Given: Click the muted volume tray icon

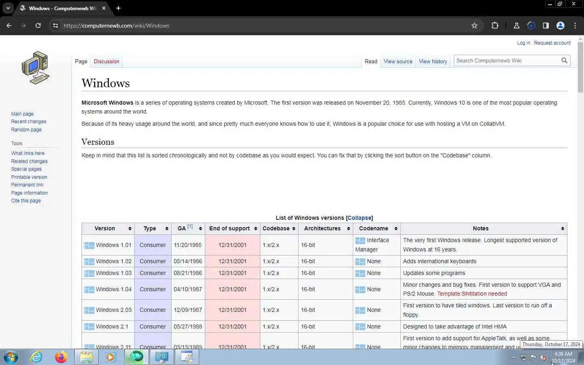Looking at the screenshot, I should click(543, 357).
